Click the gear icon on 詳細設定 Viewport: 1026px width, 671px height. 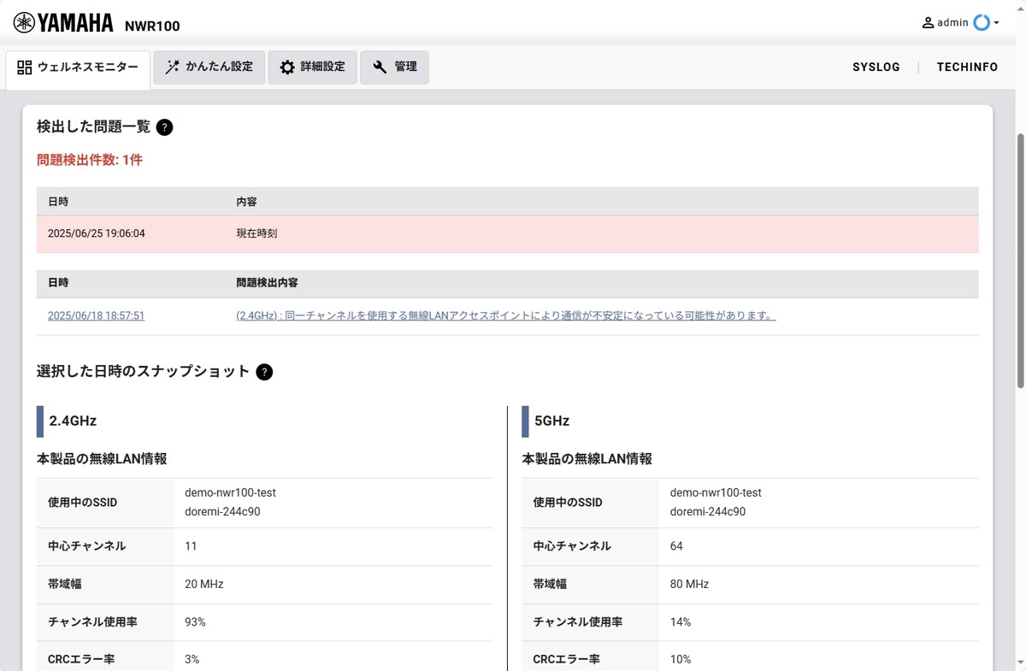286,67
